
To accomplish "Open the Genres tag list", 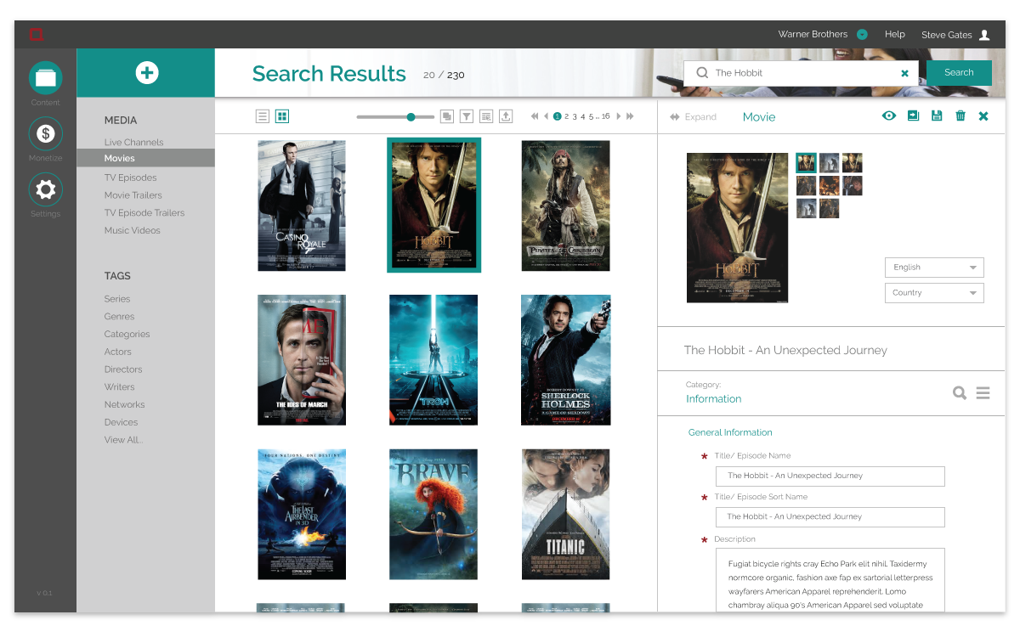I will (x=119, y=317).
